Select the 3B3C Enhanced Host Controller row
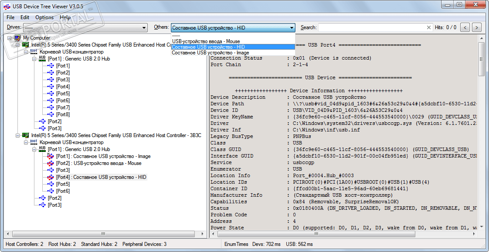This screenshot has height=252, width=489. [116, 135]
